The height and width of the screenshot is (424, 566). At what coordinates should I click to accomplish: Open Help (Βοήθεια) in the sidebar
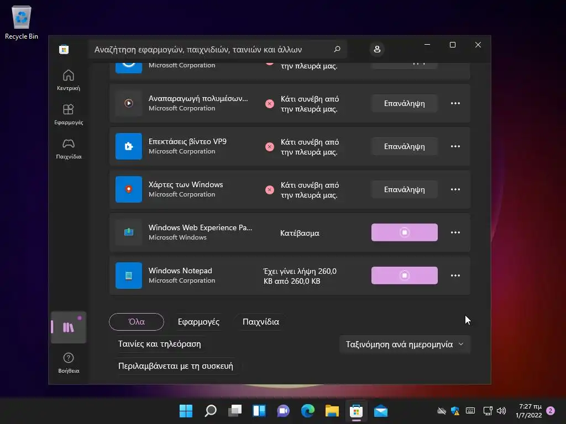68,363
